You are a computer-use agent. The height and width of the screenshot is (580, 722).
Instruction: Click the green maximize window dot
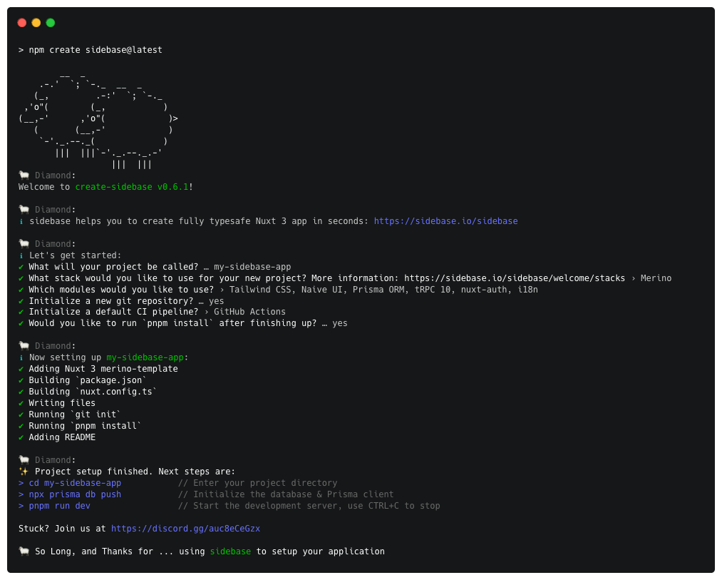pos(50,23)
